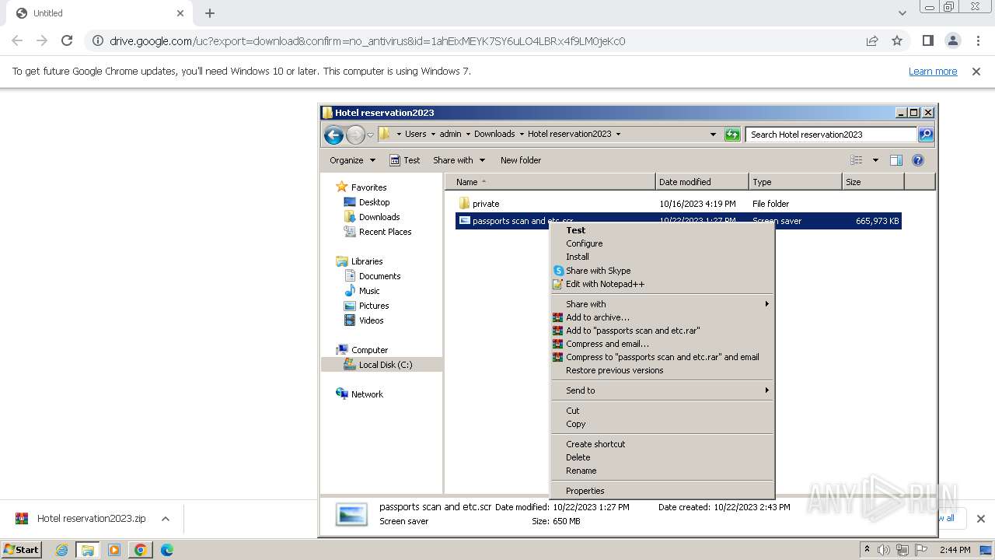
Task: Expand Share with context submenu
Action: click(x=662, y=304)
